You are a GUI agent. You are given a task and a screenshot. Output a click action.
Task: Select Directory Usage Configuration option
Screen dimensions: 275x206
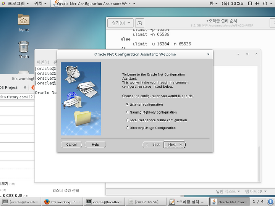click(x=127, y=128)
